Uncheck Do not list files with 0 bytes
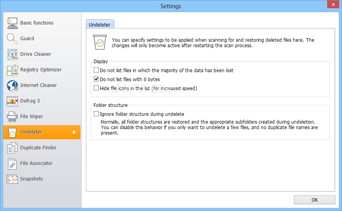342x211 pixels. [x=96, y=79]
